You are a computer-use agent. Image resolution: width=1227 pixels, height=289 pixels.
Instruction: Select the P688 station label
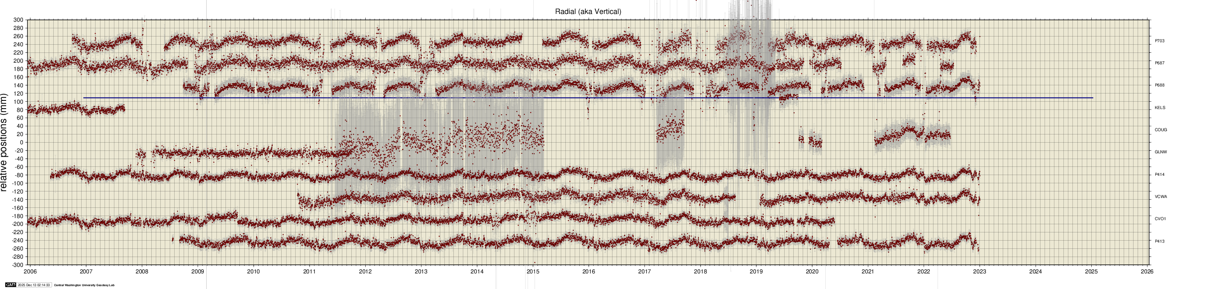[1159, 85]
